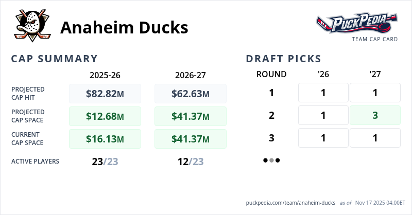Select the '27 round 1 draft pick box
Viewport: 412px width, 215px height.
375,93
